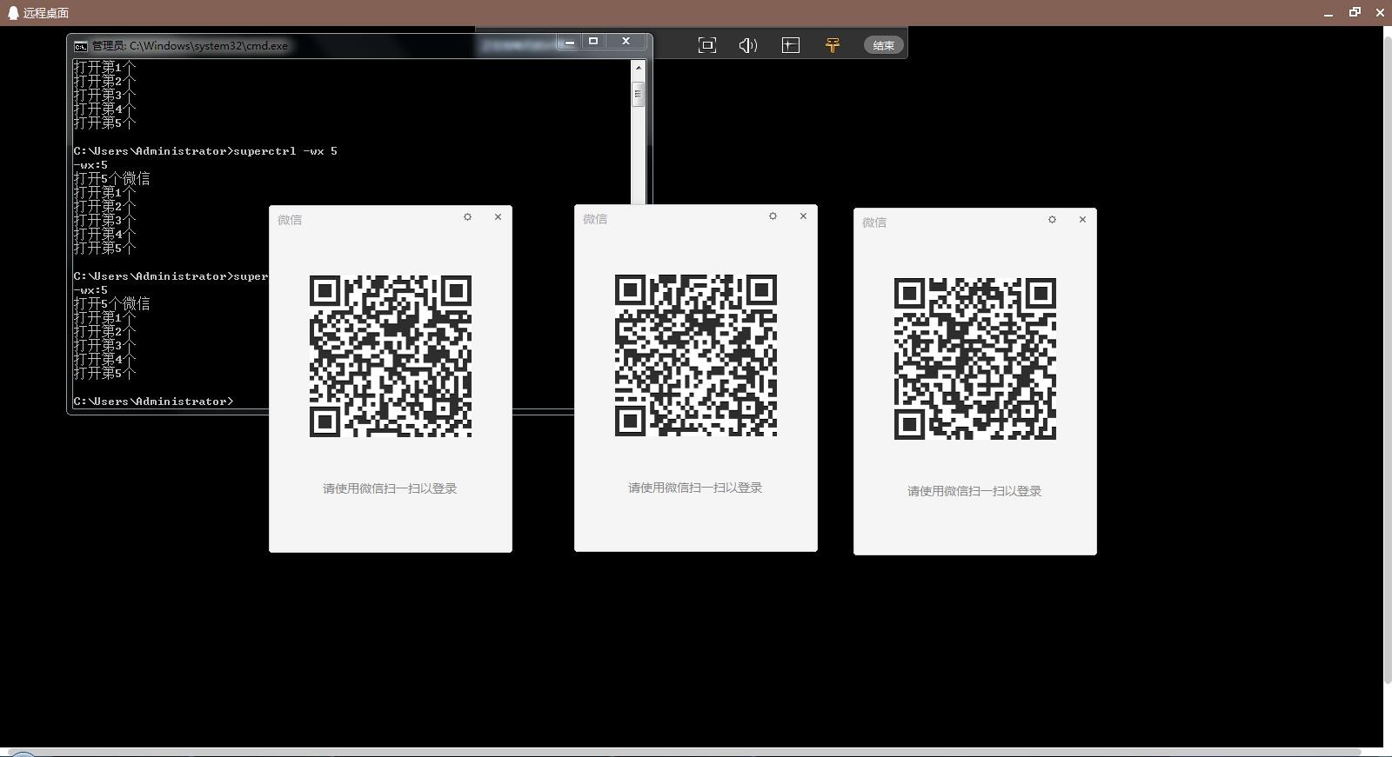Click the QR code in right WeChat window
The width and height of the screenshot is (1392, 757).
tap(975, 359)
